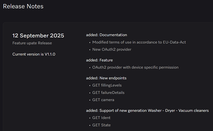
Task: Click the Feature upate Release subtitle
Action: click(x=32, y=43)
